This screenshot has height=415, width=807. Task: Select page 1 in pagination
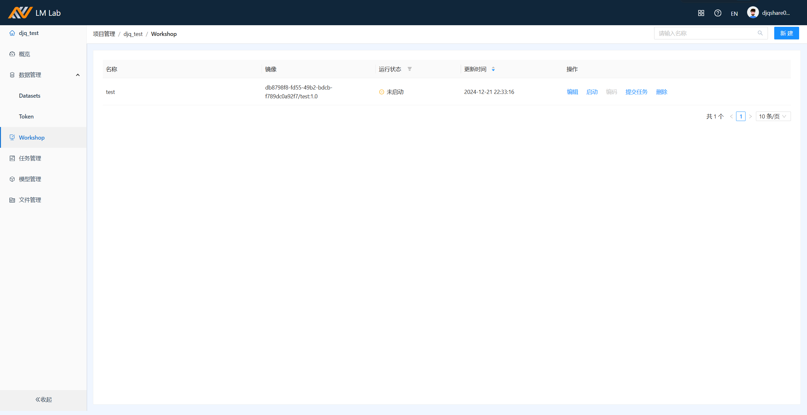[x=741, y=116]
